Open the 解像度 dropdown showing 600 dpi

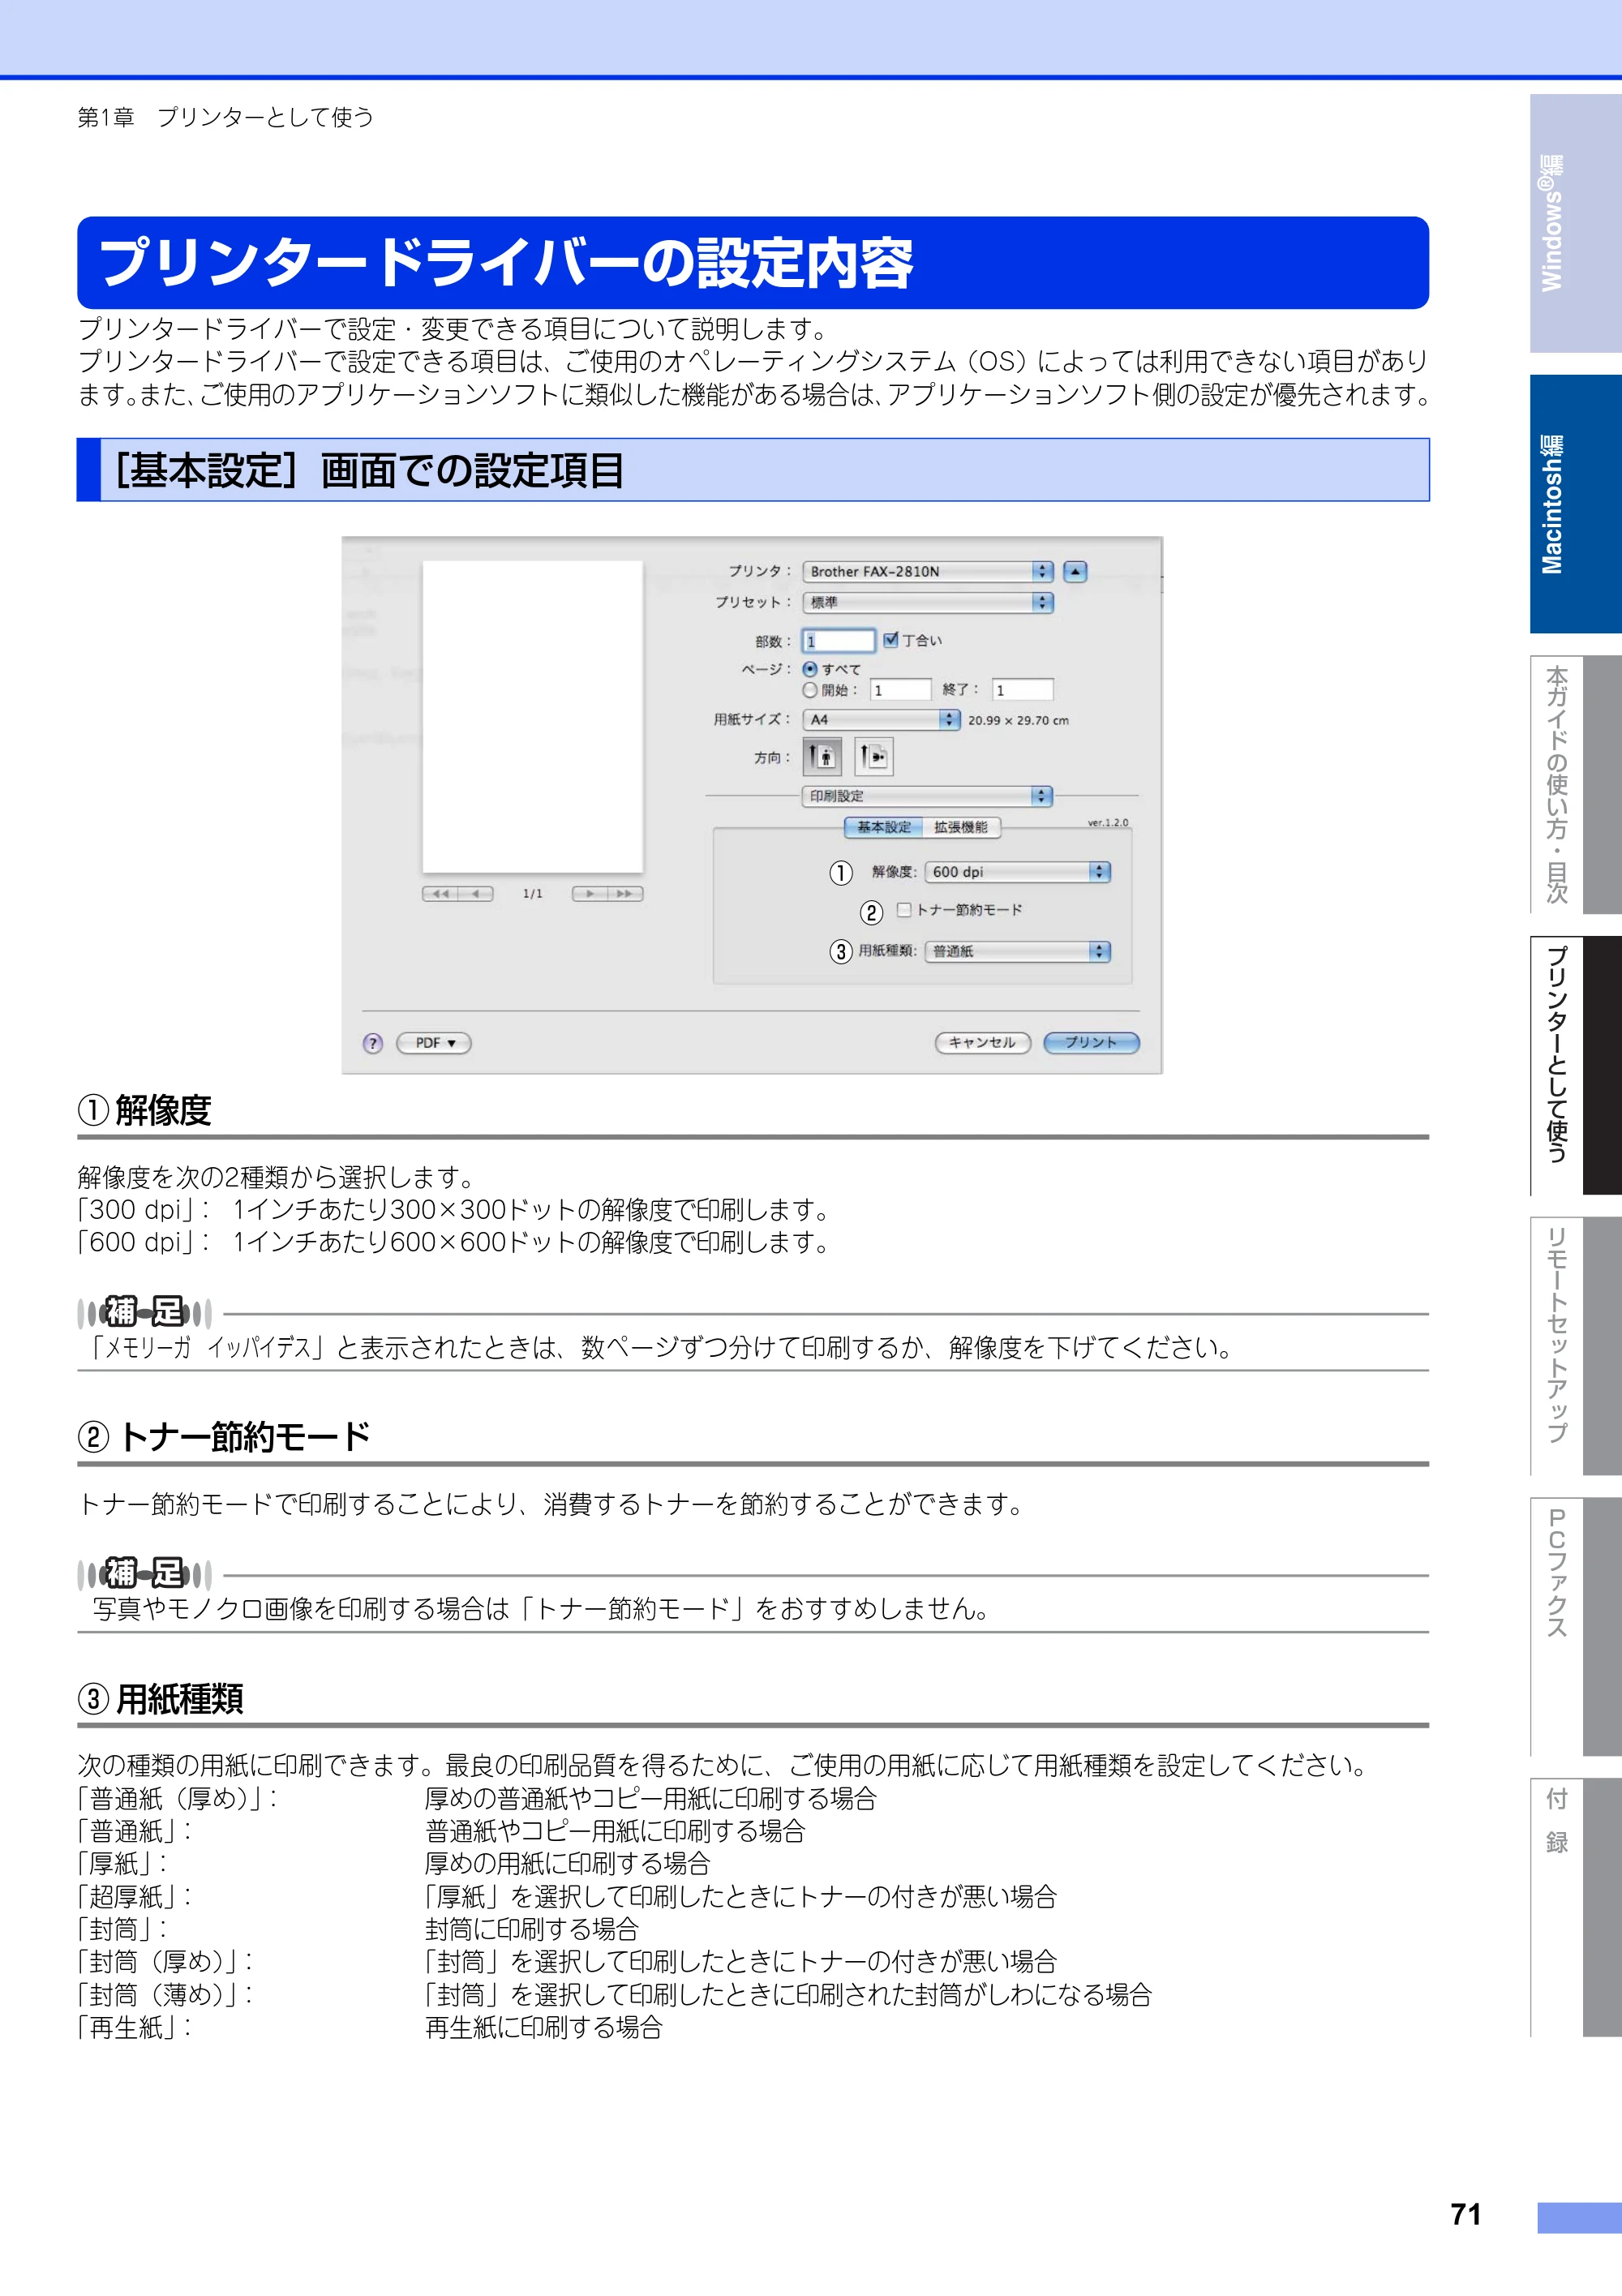point(1018,872)
